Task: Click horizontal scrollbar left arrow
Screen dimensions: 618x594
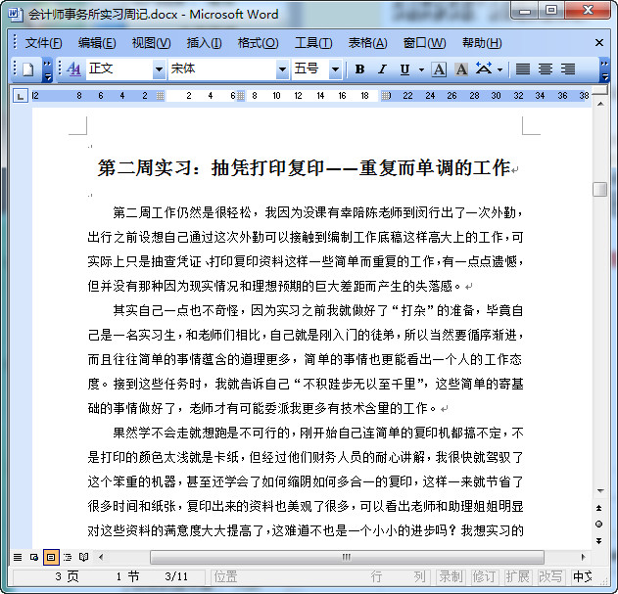Action: click(101, 557)
